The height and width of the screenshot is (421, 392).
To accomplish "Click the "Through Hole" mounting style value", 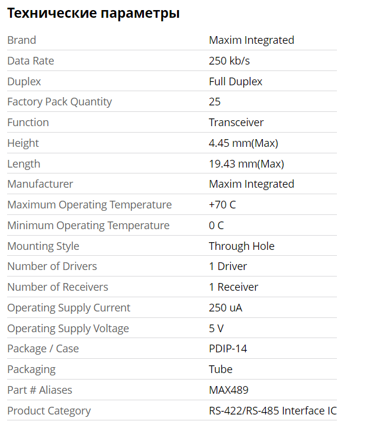I will point(241,246).
